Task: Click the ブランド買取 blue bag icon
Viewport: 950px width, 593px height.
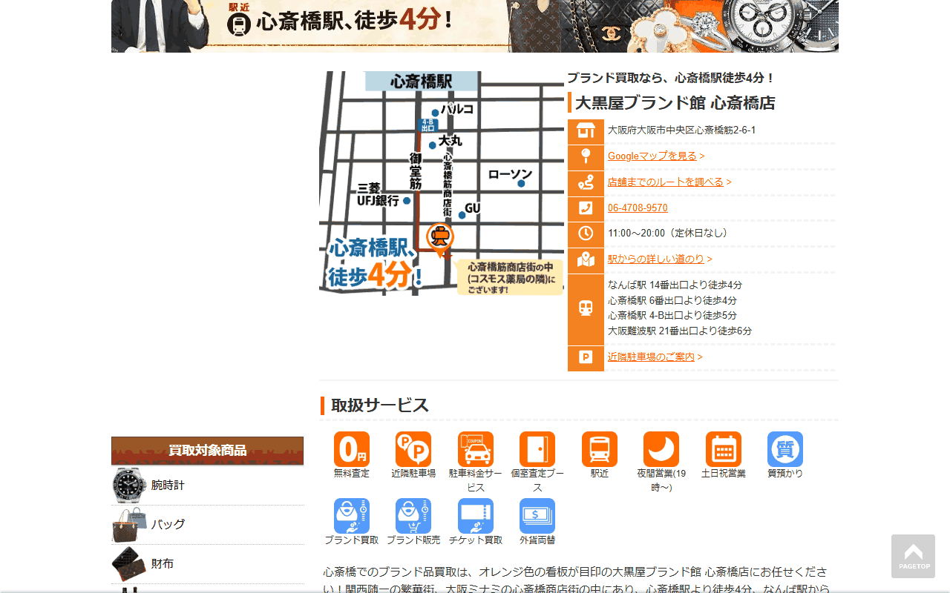Action: (x=352, y=516)
